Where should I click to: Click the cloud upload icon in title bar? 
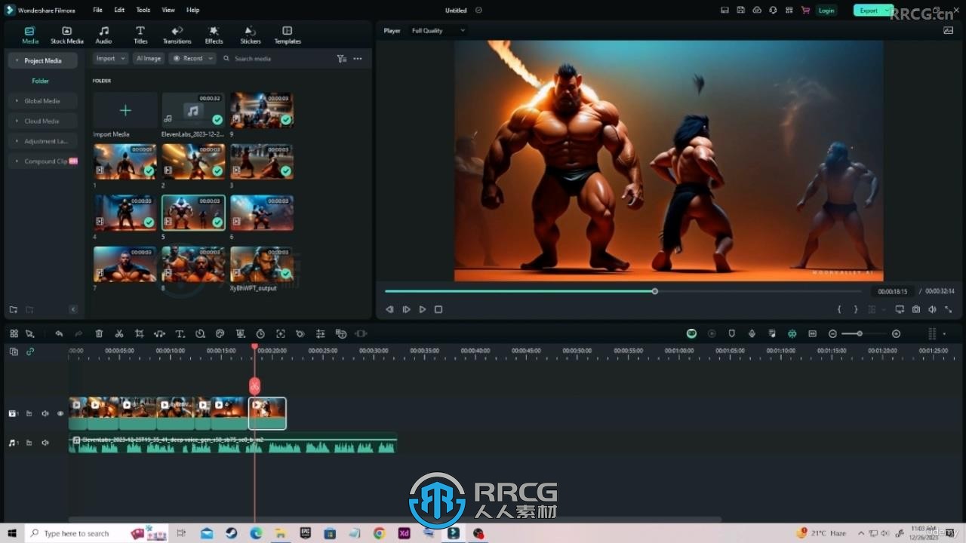(757, 10)
